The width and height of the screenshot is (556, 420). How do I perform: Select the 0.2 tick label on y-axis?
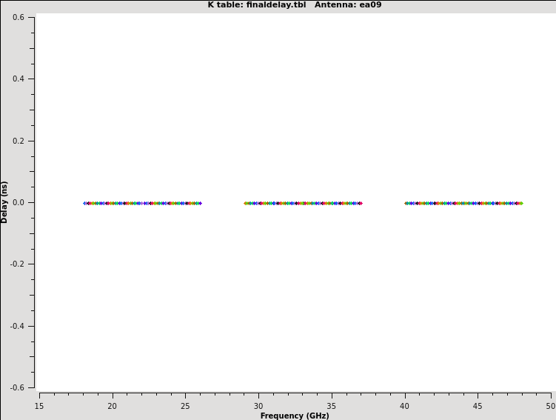coord(19,141)
